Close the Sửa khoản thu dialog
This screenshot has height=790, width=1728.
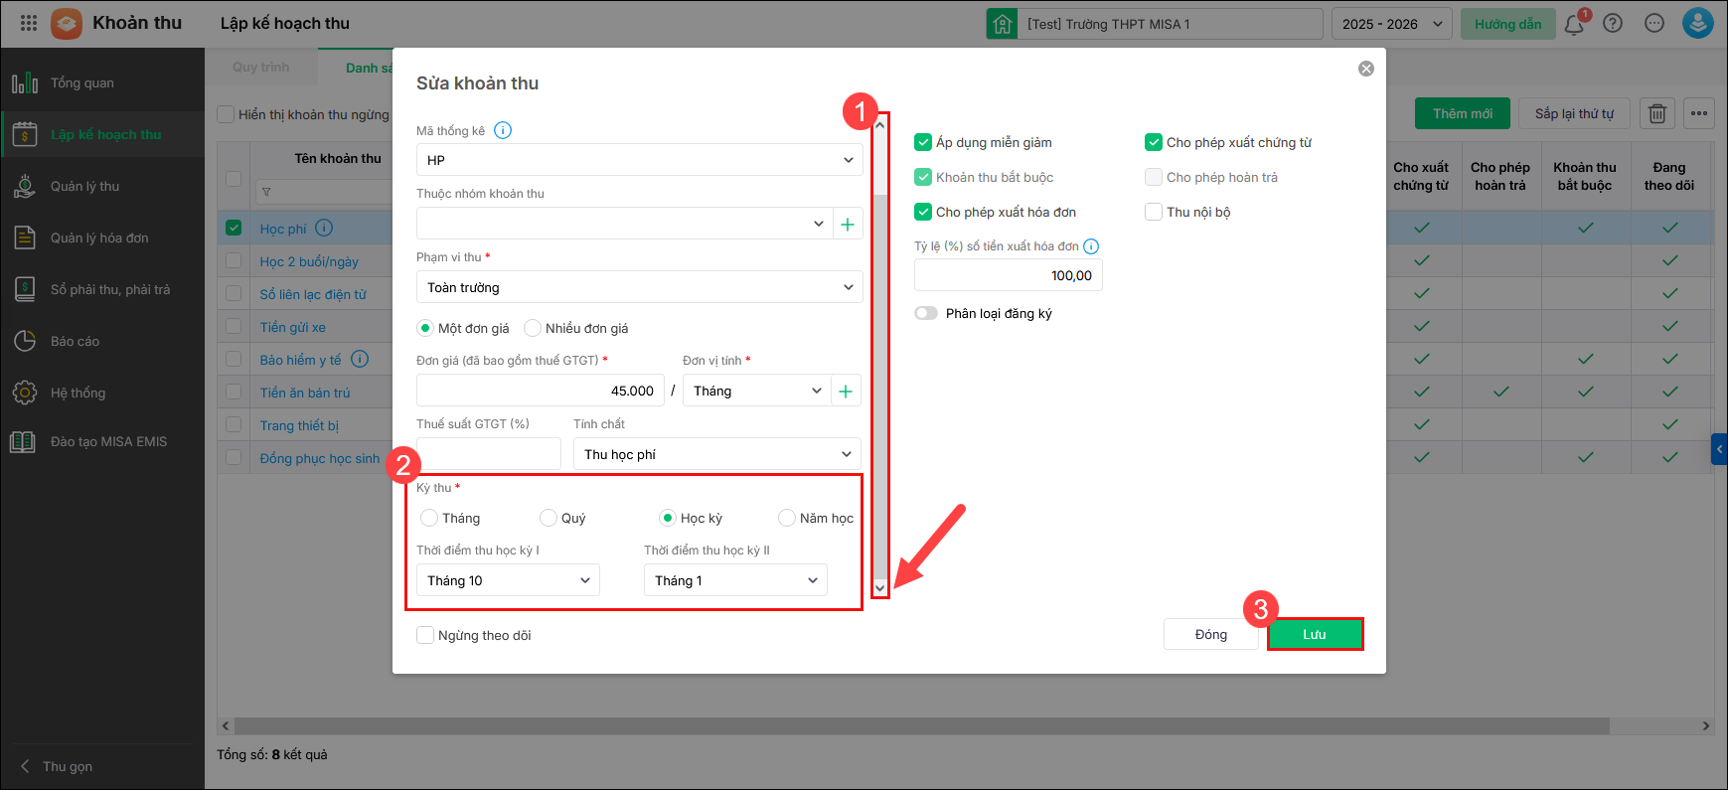[x=1366, y=69]
